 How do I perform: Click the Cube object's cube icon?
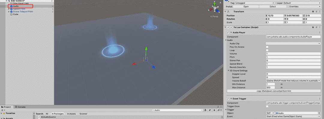(x=11, y=14)
